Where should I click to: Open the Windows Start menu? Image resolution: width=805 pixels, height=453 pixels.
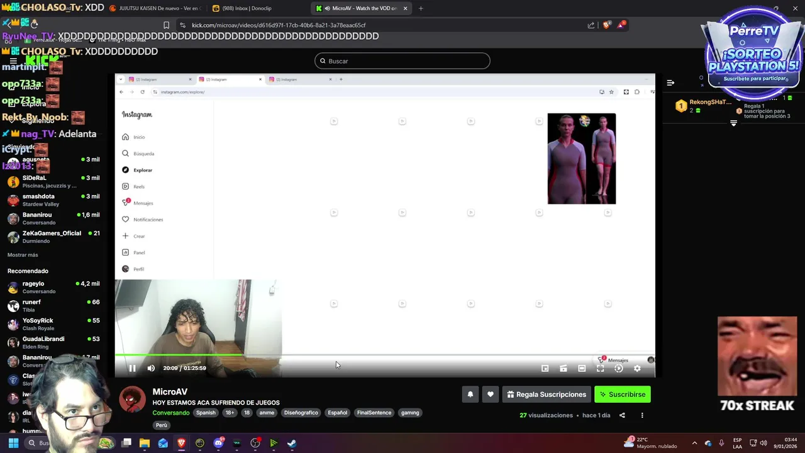coord(13,443)
